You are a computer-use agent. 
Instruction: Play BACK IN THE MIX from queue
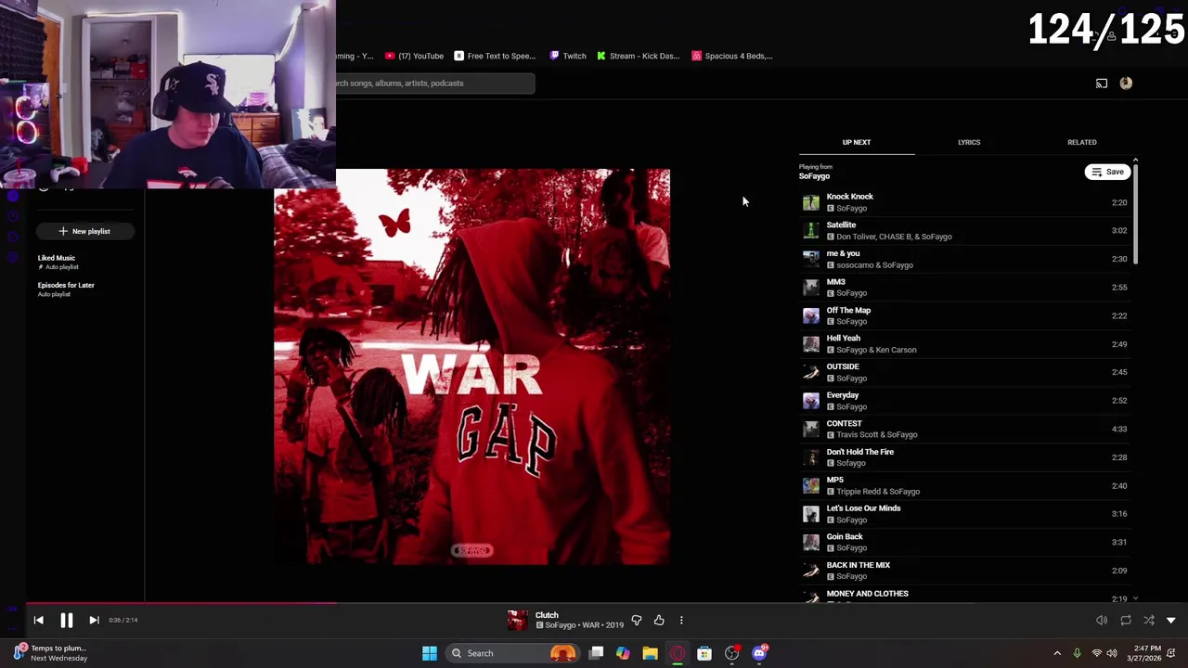tap(965, 571)
